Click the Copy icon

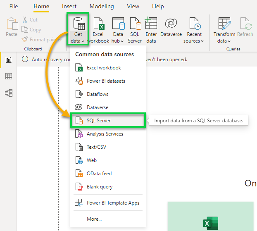pyautogui.click(x=25, y=30)
